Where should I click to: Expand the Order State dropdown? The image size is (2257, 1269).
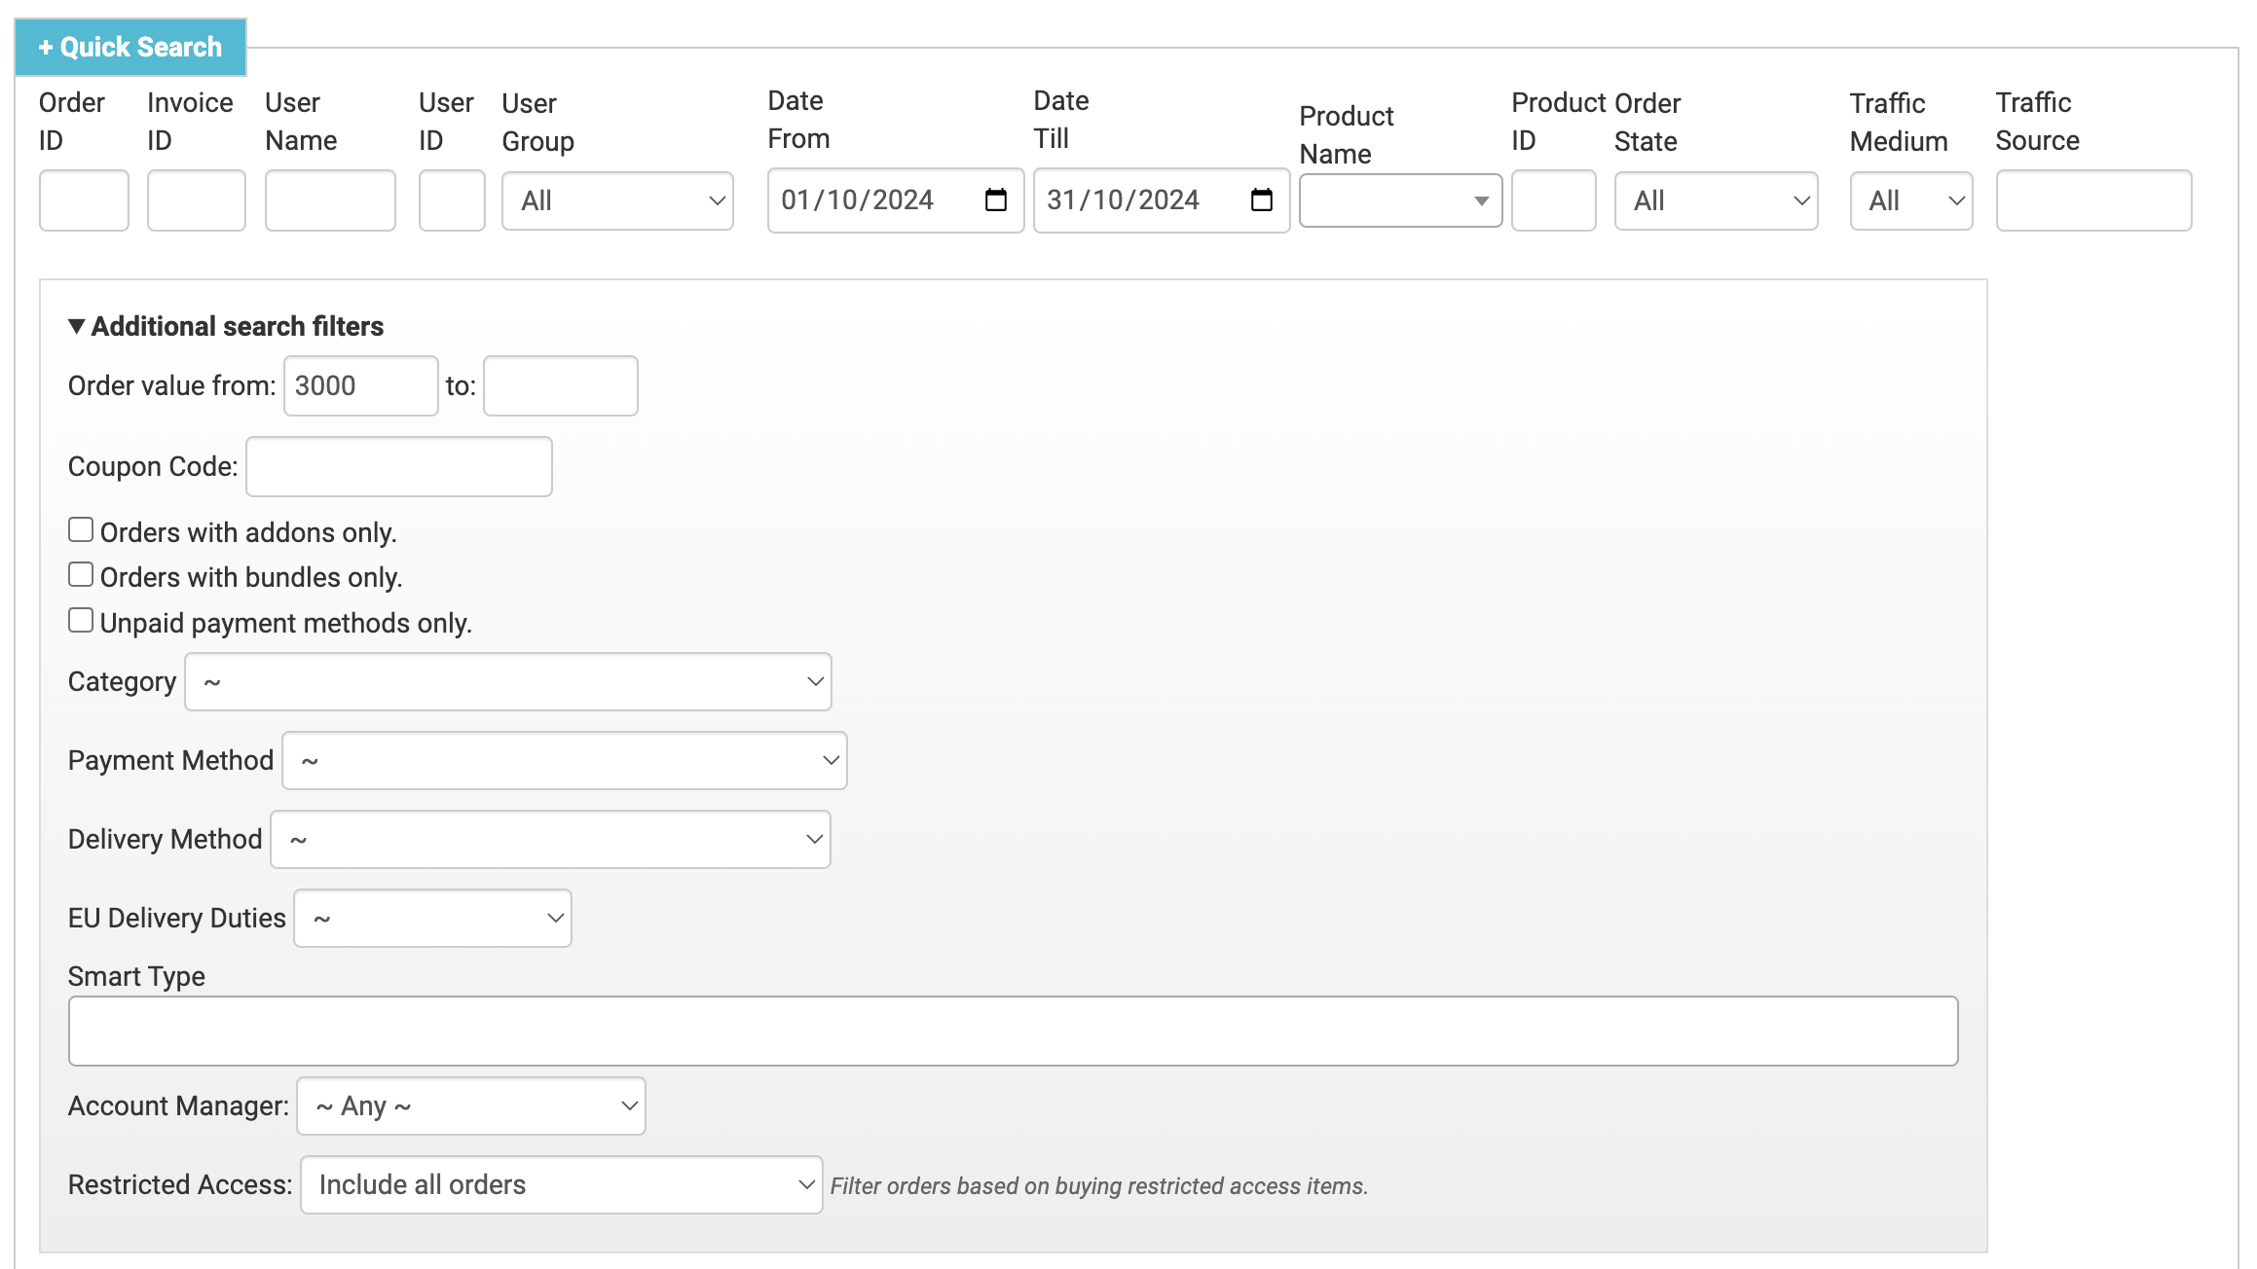(1716, 201)
